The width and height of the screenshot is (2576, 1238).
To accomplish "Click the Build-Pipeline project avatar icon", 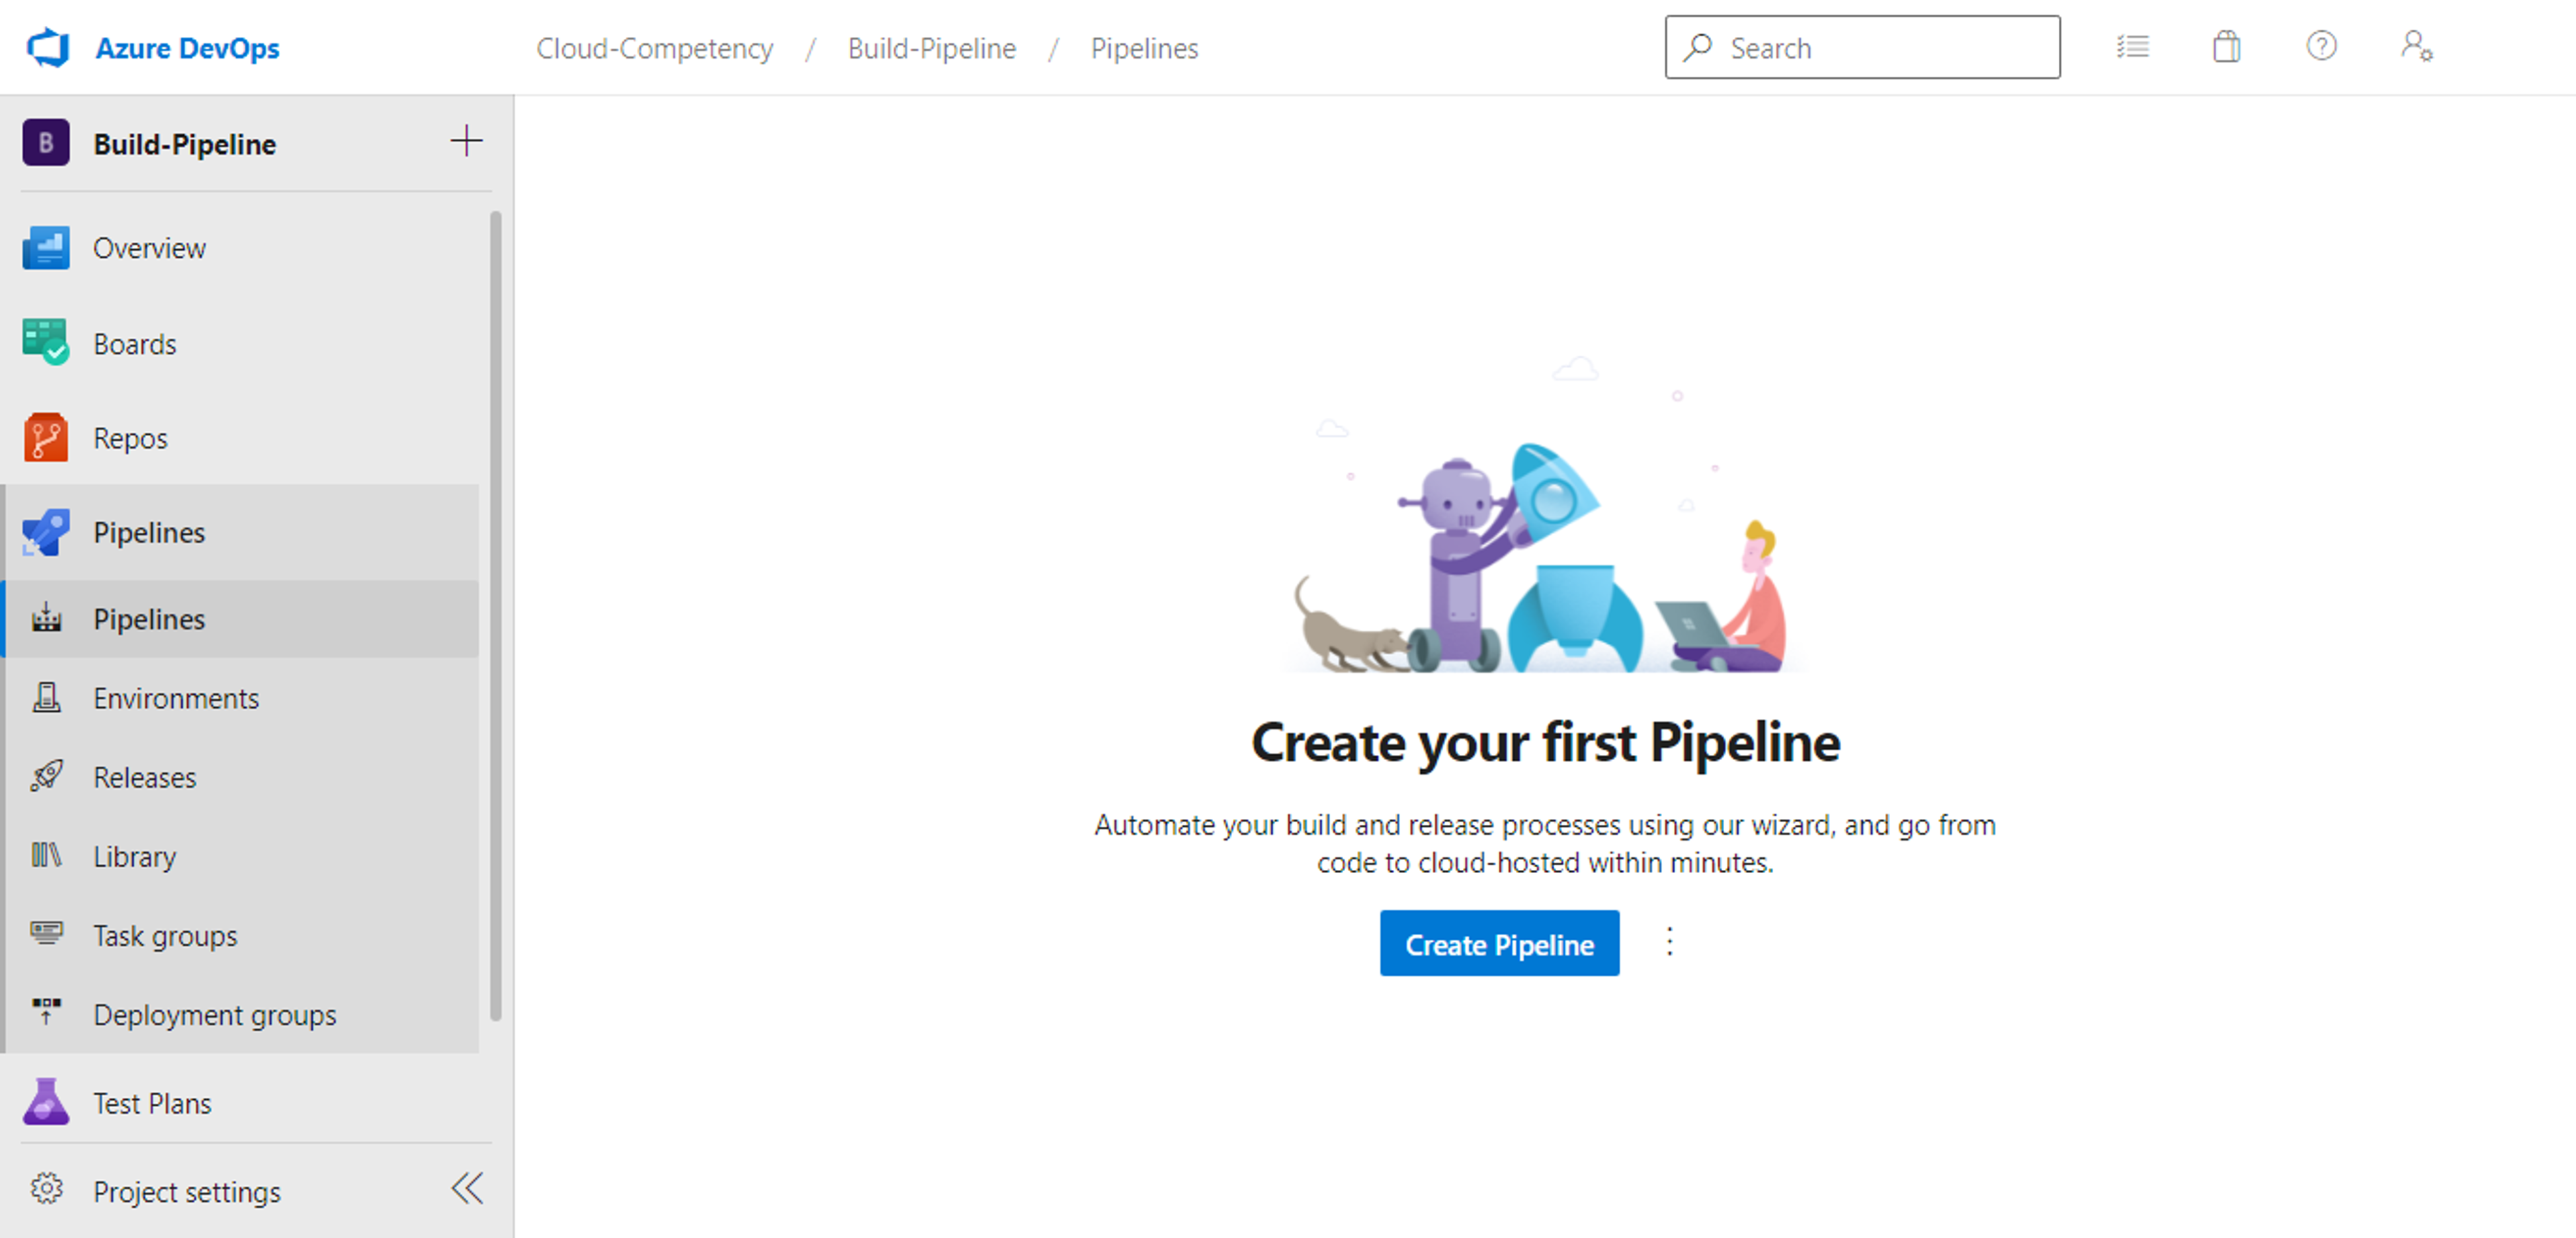I will 46,143.
